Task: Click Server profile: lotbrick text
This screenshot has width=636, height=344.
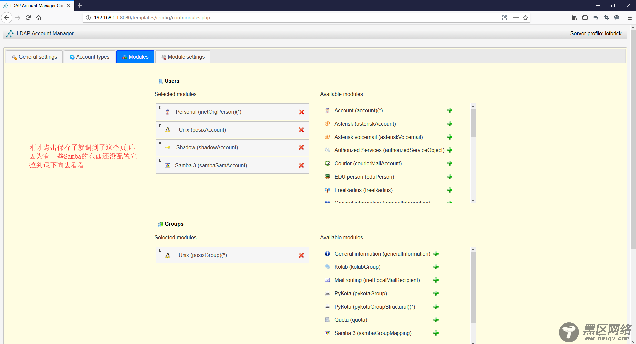Action: coord(596,33)
